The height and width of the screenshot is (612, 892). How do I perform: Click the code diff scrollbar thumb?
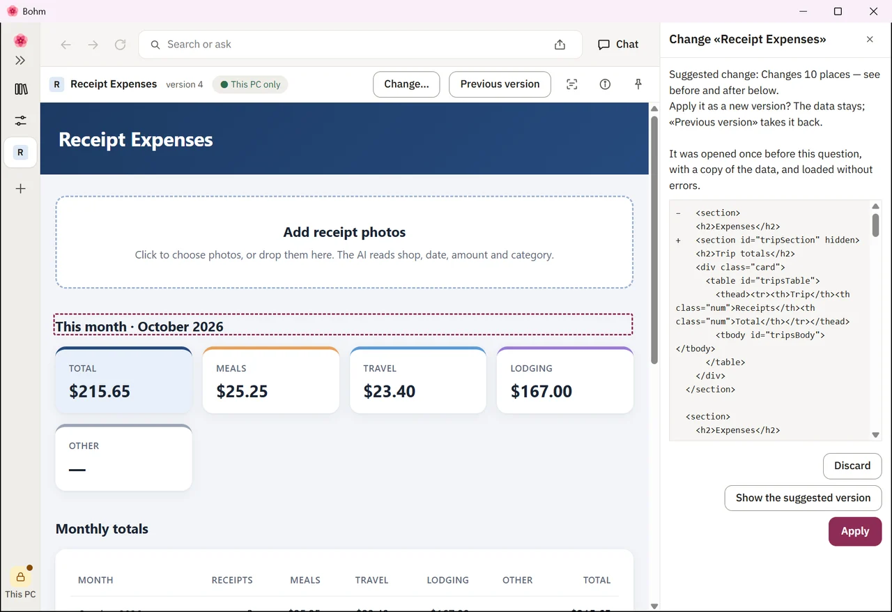click(876, 225)
